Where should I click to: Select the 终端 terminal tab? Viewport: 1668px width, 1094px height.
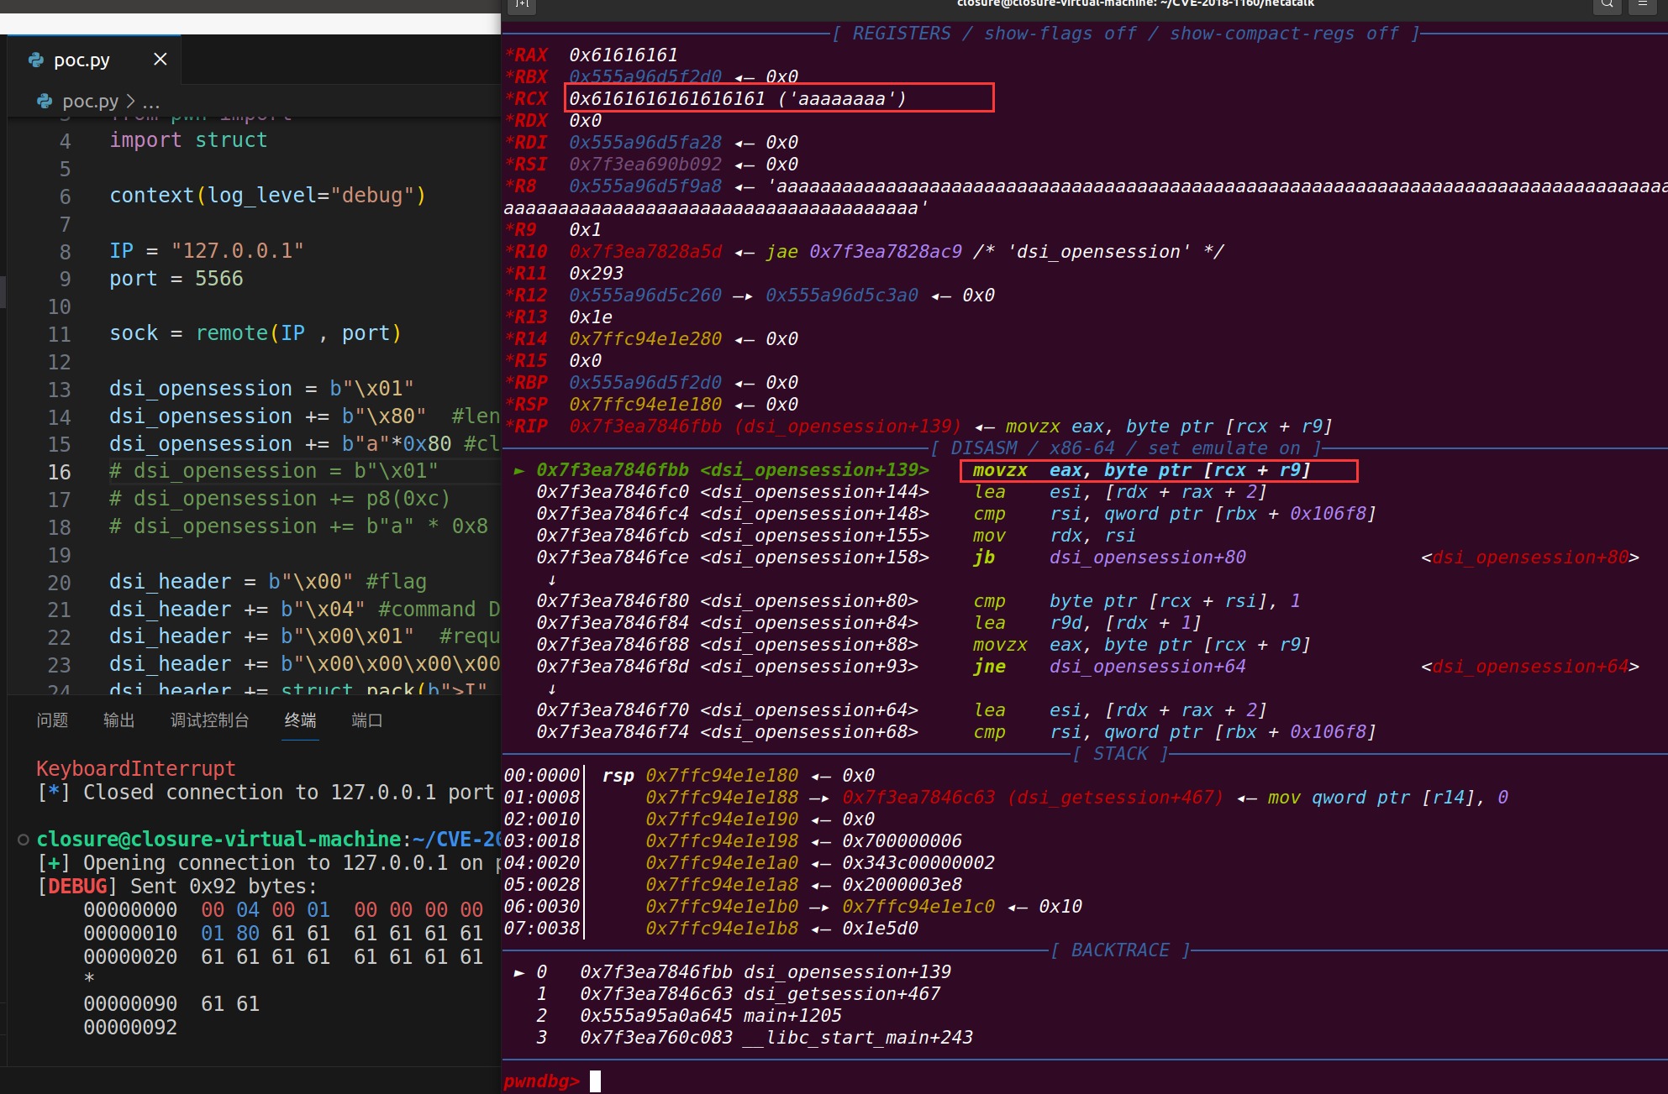point(300,720)
